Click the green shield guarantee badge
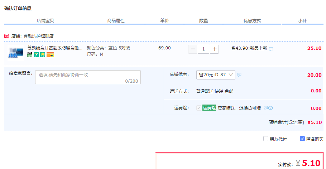 click(43, 55)
